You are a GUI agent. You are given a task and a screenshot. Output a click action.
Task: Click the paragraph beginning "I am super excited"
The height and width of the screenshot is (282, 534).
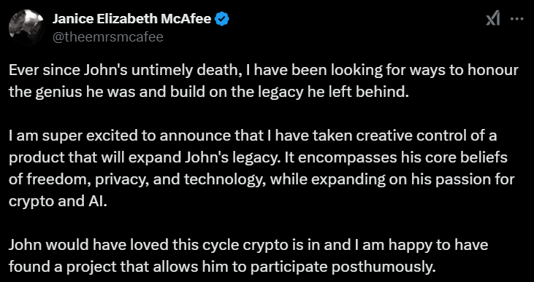click(262, 168)
